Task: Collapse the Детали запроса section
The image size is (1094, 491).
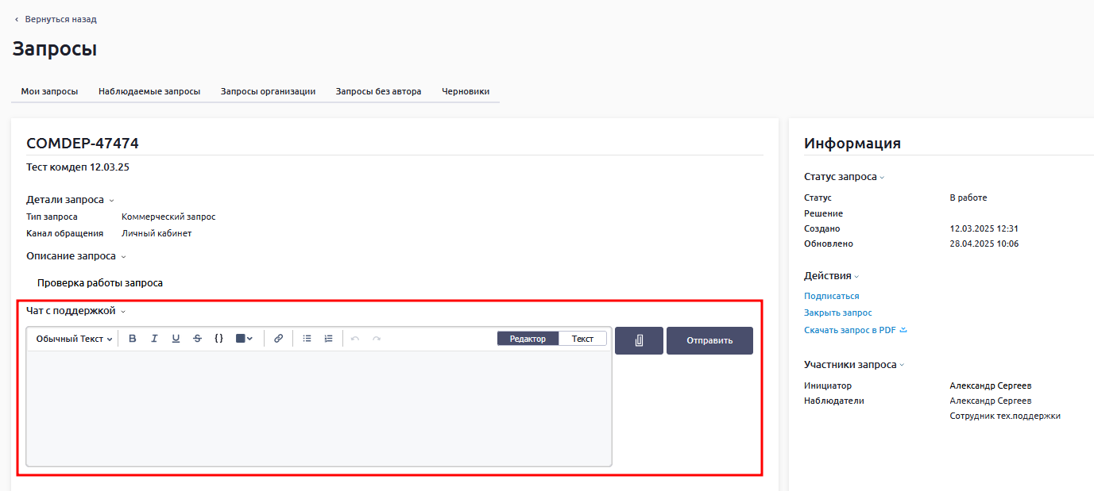Action: pyautogui.click(x=112, y=201)
